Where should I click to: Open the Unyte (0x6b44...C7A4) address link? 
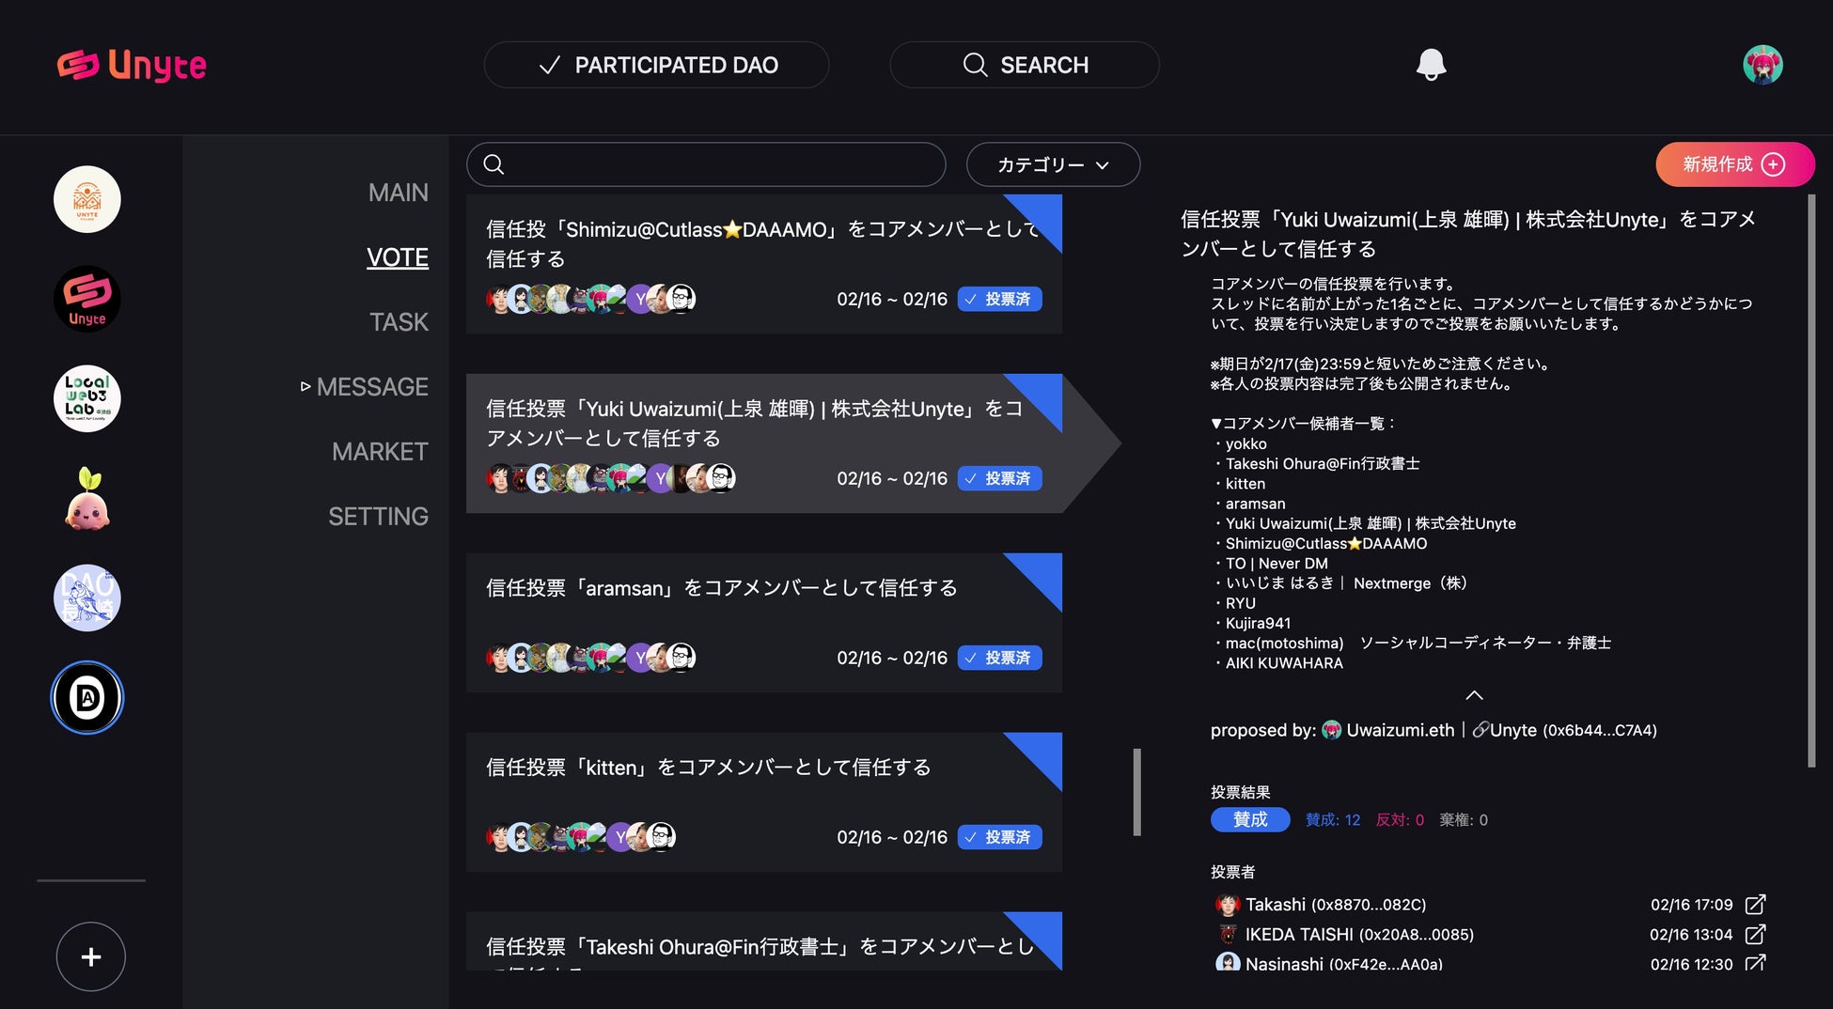(x=1574, y=730)
